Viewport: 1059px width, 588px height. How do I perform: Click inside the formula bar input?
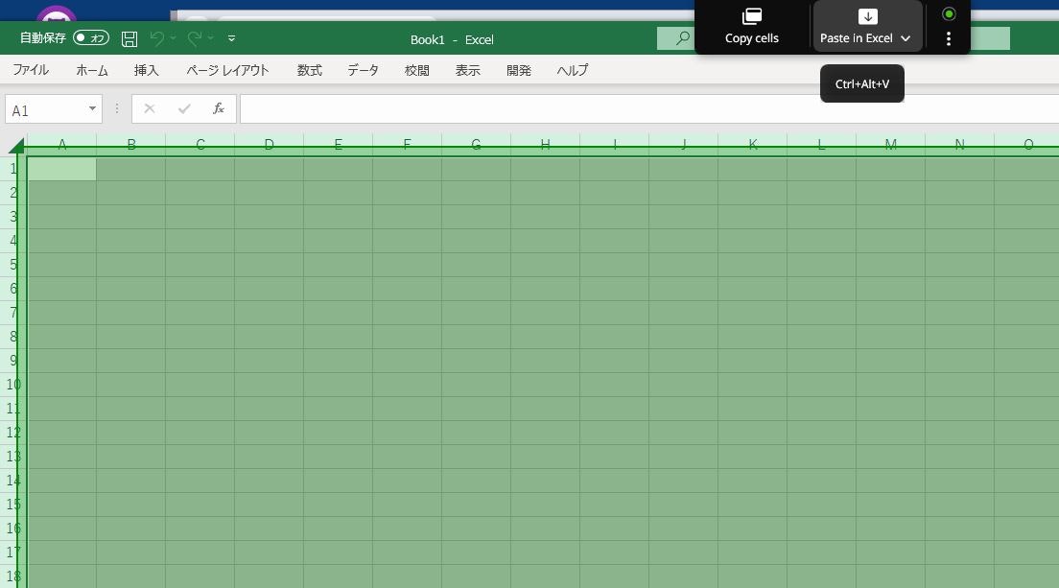tap(648, 108)
